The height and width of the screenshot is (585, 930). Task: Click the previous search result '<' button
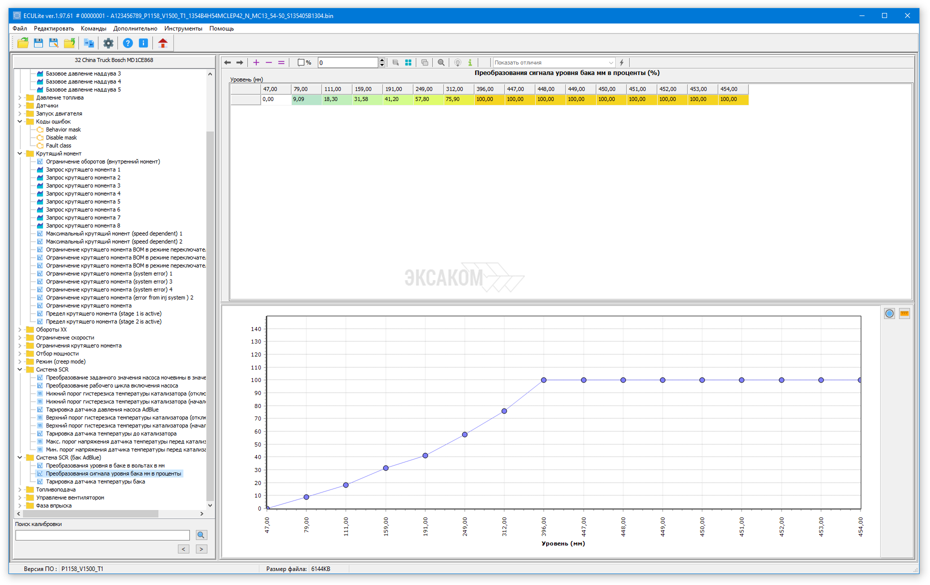[x=184, y=549]
